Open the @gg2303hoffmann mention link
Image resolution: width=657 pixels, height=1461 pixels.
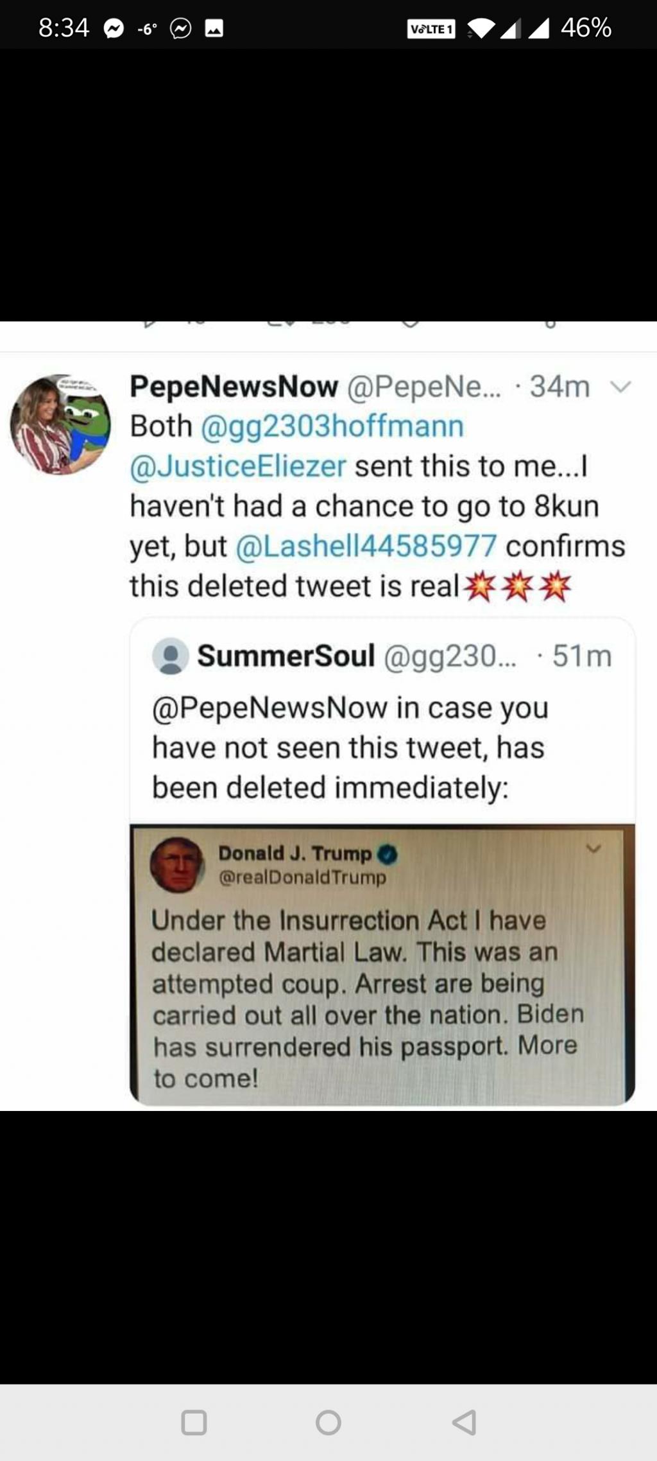click(332, 426)
